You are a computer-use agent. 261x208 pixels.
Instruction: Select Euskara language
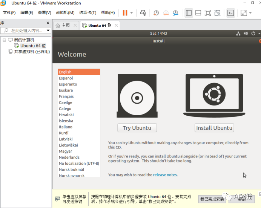point(79,90)
